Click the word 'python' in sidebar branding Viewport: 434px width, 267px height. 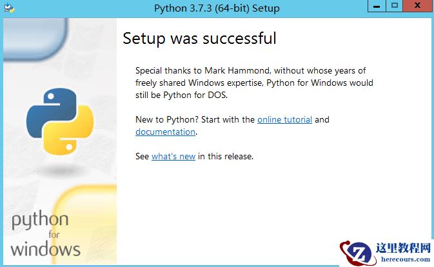[x=40, y=221]
